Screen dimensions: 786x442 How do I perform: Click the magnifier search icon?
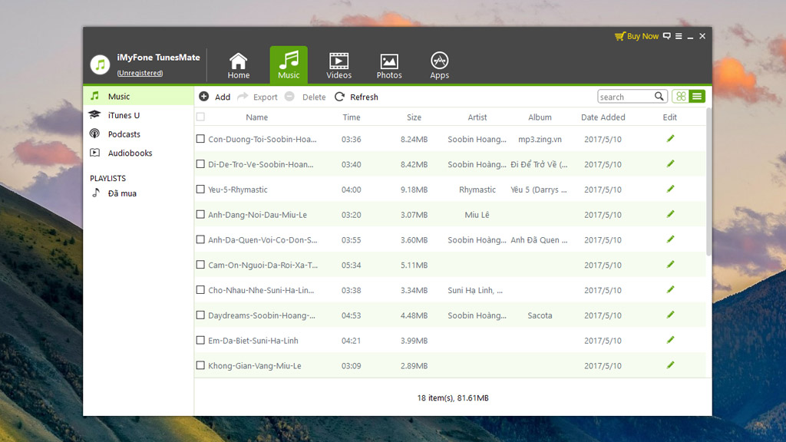tap(659, 96)
